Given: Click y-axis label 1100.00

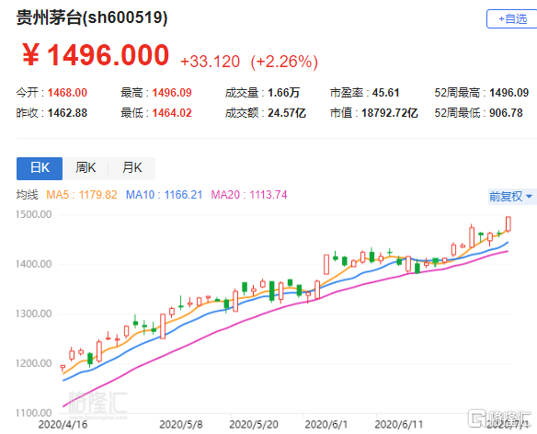Looking at the screenshot, I should coord(33,413).
